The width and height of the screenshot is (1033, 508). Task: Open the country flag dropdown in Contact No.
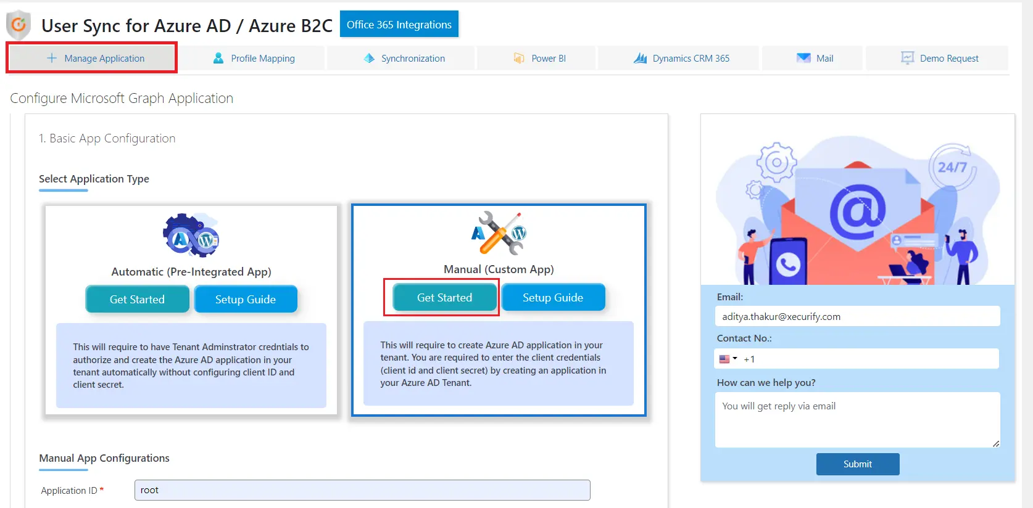728,359
